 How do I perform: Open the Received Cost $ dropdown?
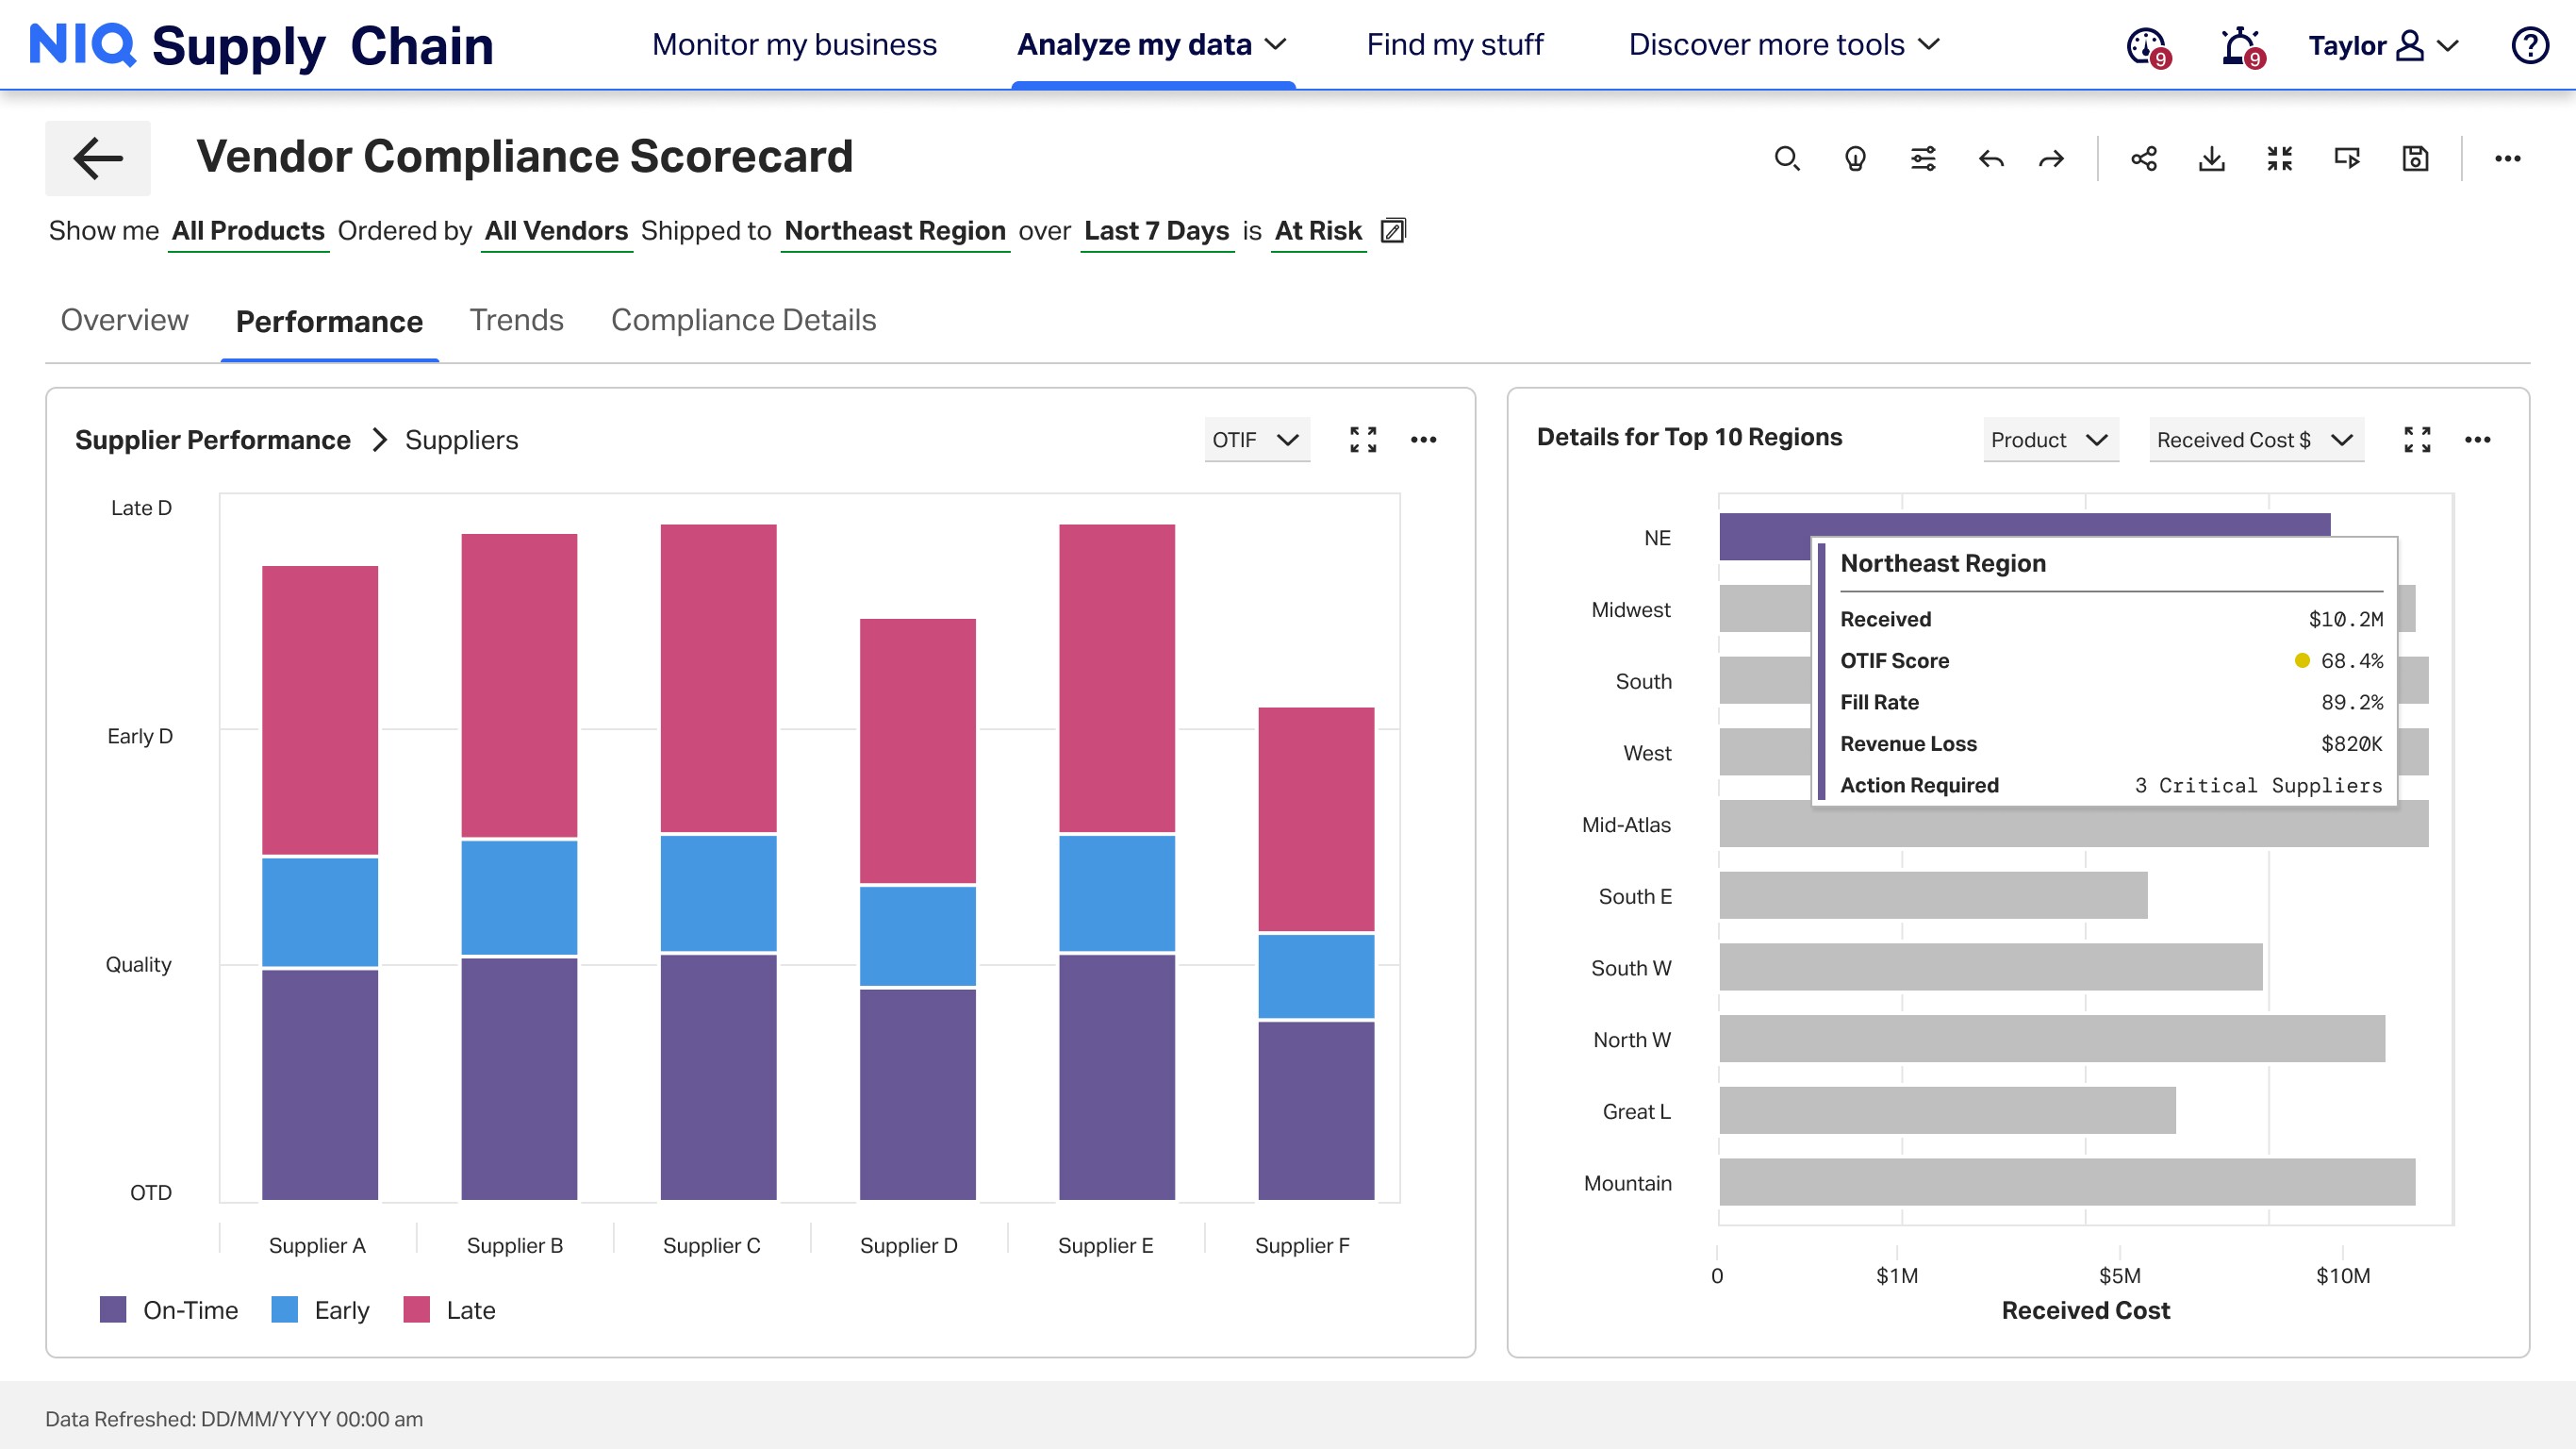tap(2255, 441)
